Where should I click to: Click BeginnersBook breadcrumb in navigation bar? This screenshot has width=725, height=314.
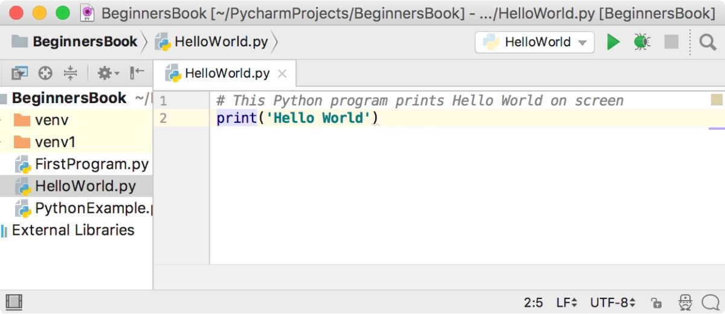click(x=75, y=42)
